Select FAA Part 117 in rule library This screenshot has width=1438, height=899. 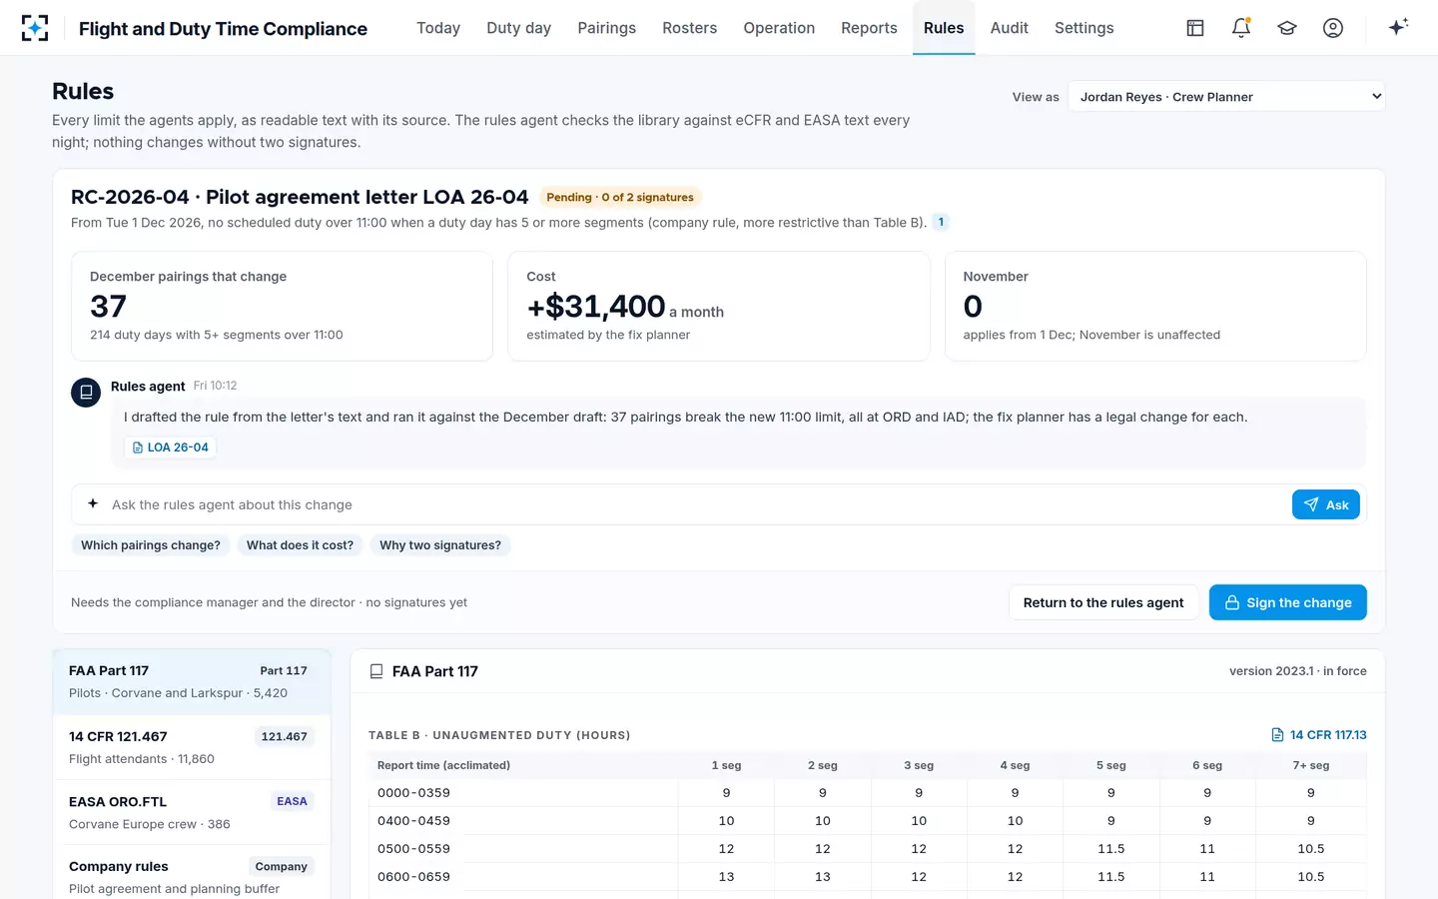[192, 681]
